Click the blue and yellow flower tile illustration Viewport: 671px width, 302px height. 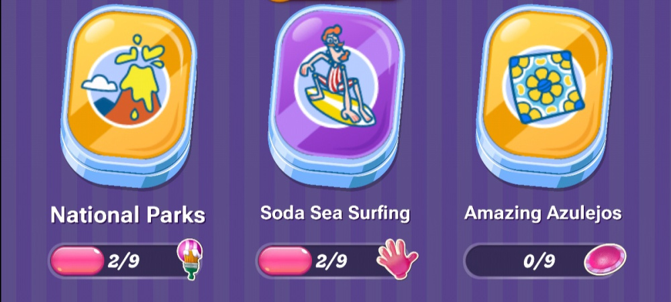[x=546, y=88]
